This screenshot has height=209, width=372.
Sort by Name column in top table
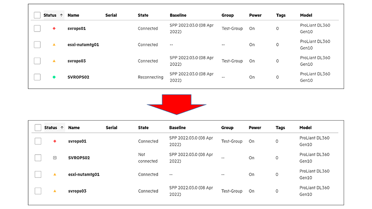point(73,15)
